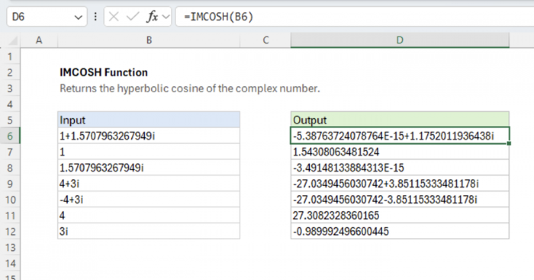Screen dimensions: 534x280
Task: Click the Insert Function fx icon
Action: click(152, 16)
